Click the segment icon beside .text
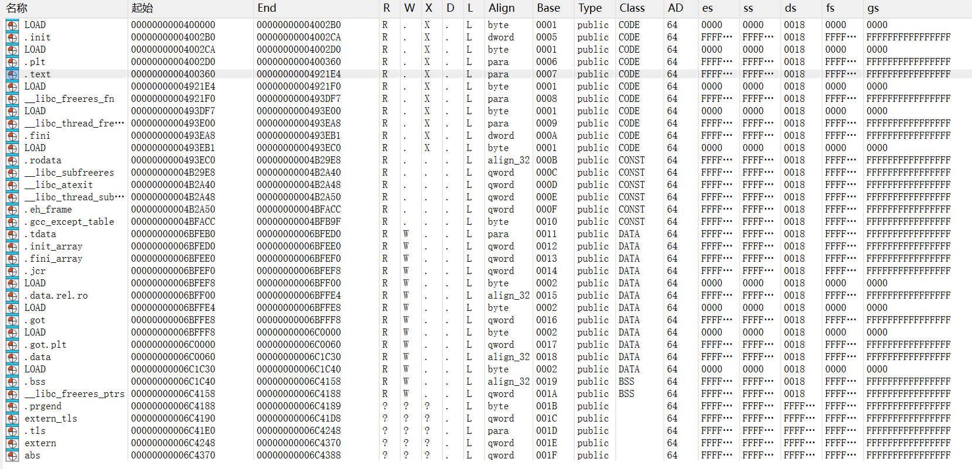 point(12,74)
